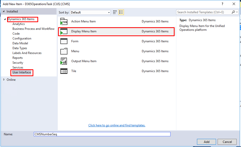Click the Form template name text
The height and width of the screenshot is (147, 241).
pos(75,41)
